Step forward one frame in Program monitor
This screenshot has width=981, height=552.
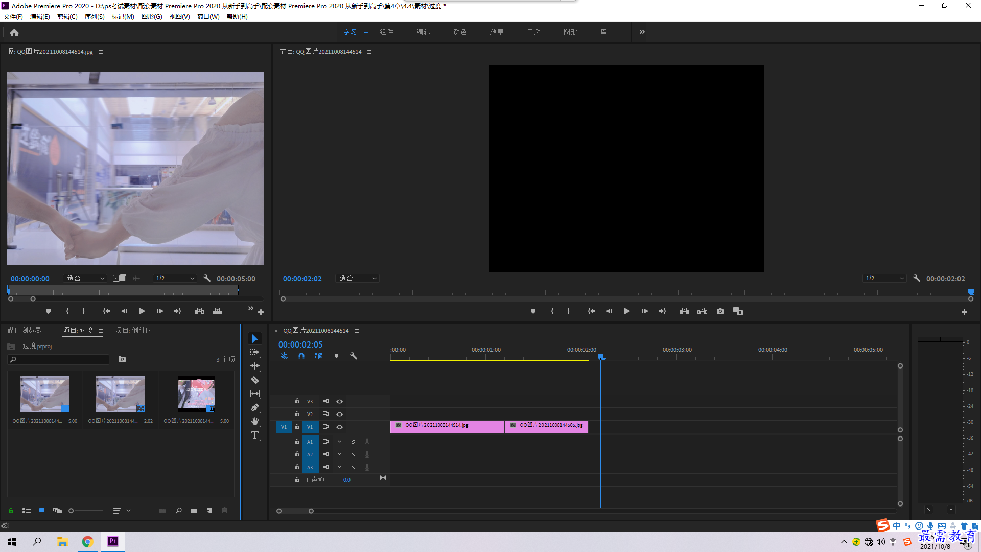click(x=645, y=311)
